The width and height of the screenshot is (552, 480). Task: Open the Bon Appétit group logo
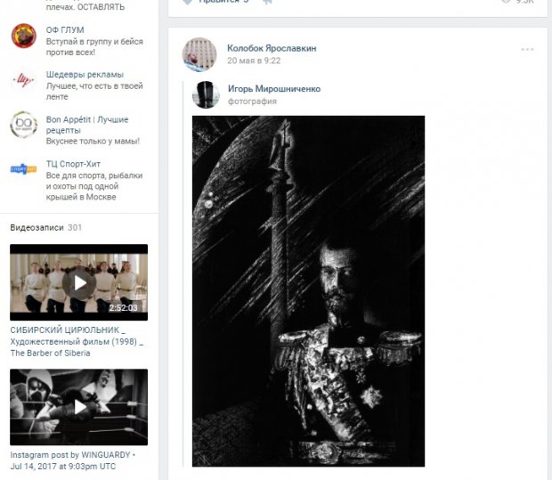(x=23, y=126)
